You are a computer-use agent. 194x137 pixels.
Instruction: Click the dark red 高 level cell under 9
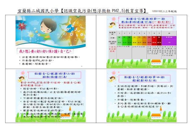(x=159, y=38)
